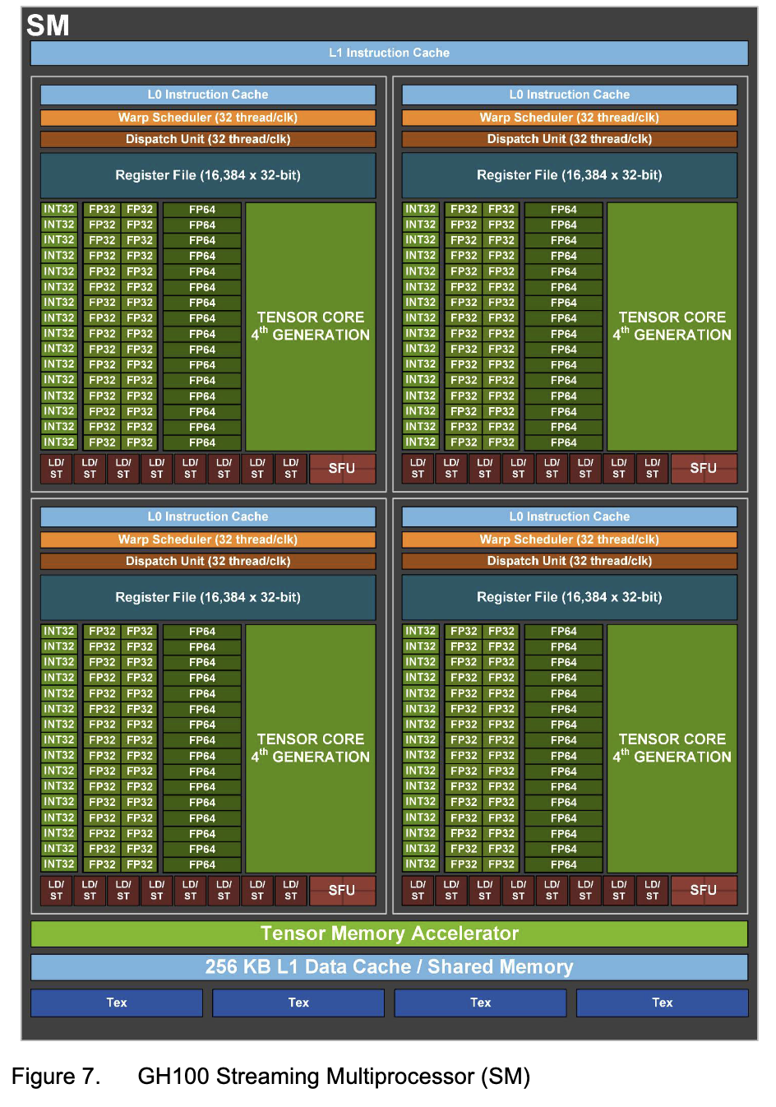
Task: Click the upper-right quadrant's Register File block
Action: (569, 175)
